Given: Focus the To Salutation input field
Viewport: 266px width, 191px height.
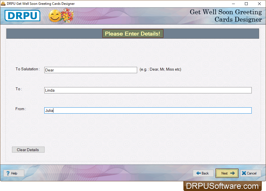Looking at the screenshot, I should (91, 70).
